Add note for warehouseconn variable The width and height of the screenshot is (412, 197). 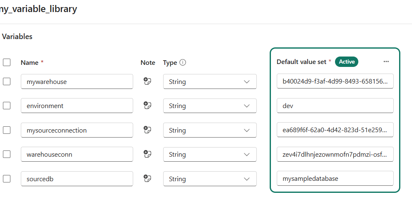point(147,154)
